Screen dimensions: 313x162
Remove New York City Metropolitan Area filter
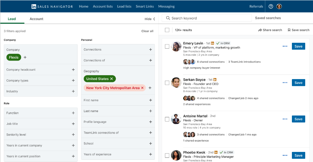(142, 88)
